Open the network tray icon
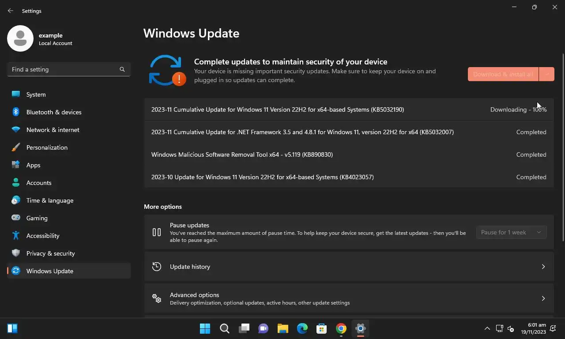 [x=499, y=328]
